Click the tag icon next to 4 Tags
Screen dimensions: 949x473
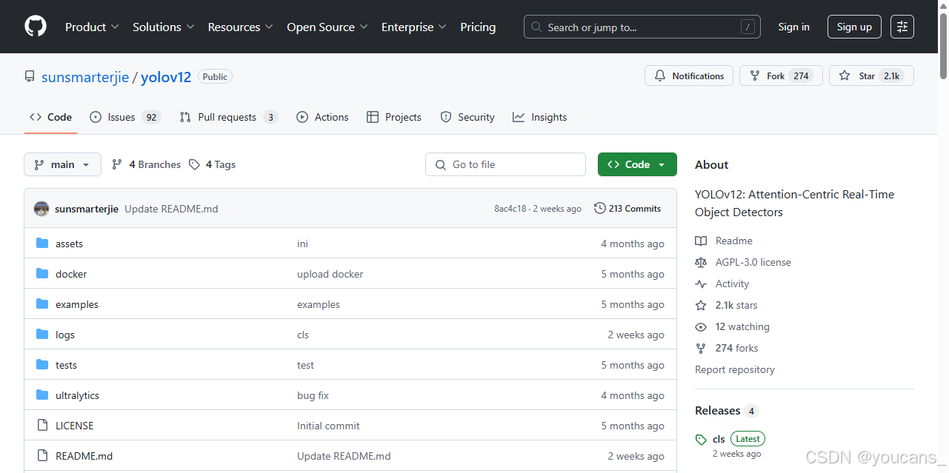pyautogui.click(x=194, y=164)
